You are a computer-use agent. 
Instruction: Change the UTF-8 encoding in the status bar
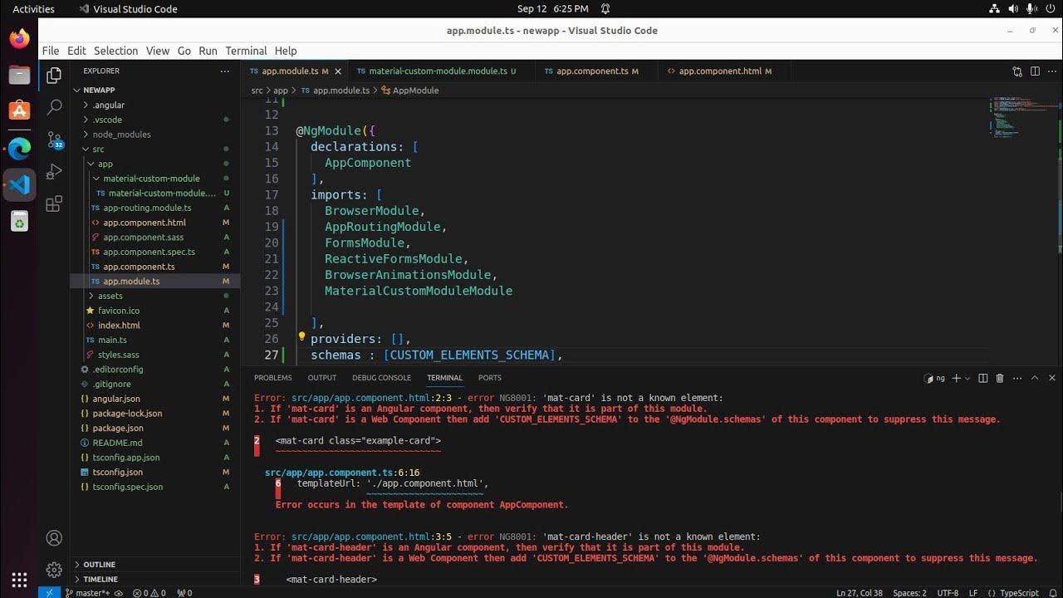[x=948, y=593]
